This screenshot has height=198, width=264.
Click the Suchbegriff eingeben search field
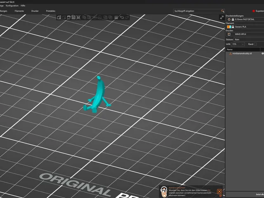pos(197,11)
